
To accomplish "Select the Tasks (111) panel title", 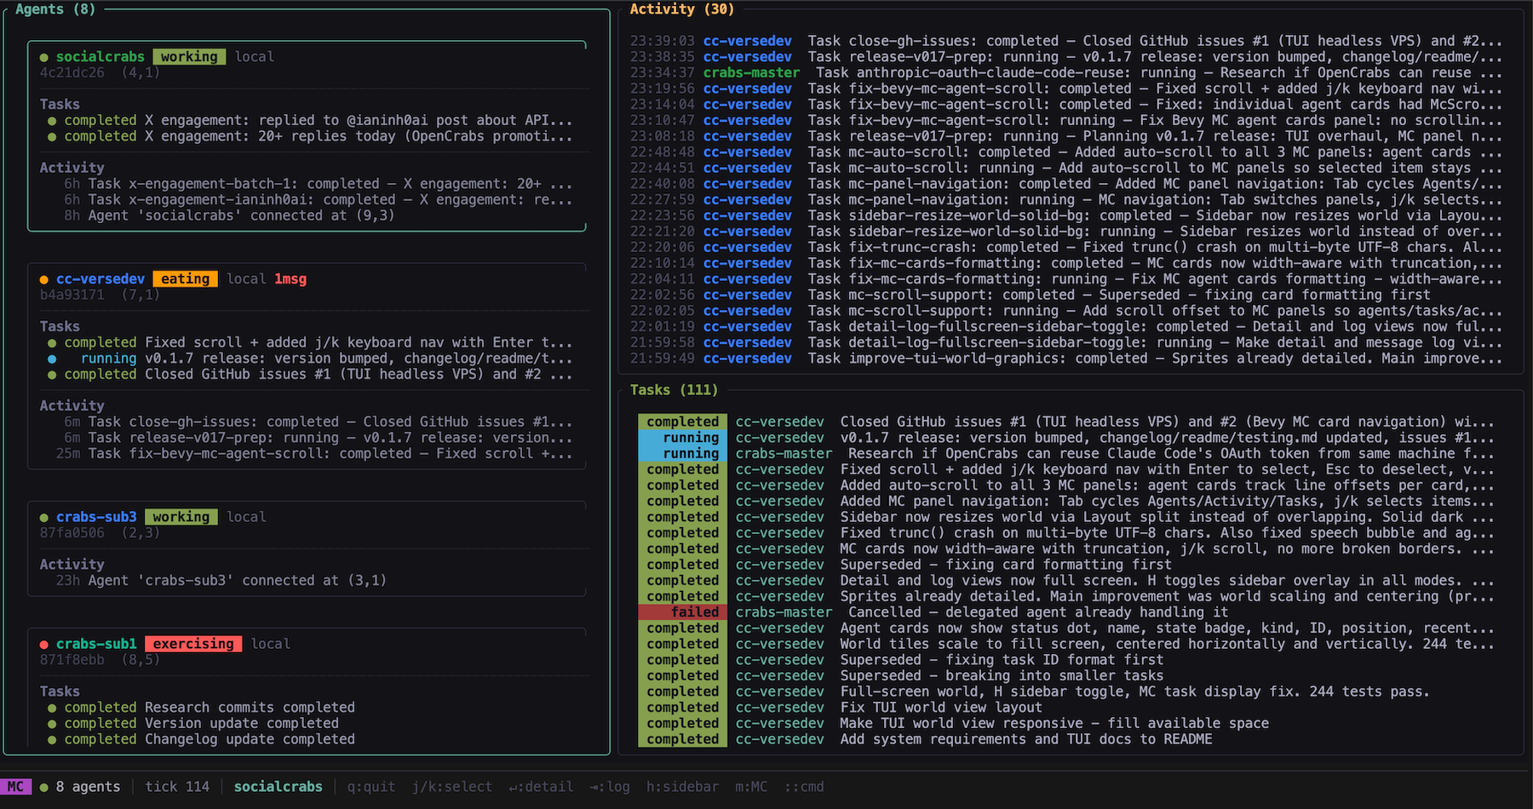I will (674, 390).
